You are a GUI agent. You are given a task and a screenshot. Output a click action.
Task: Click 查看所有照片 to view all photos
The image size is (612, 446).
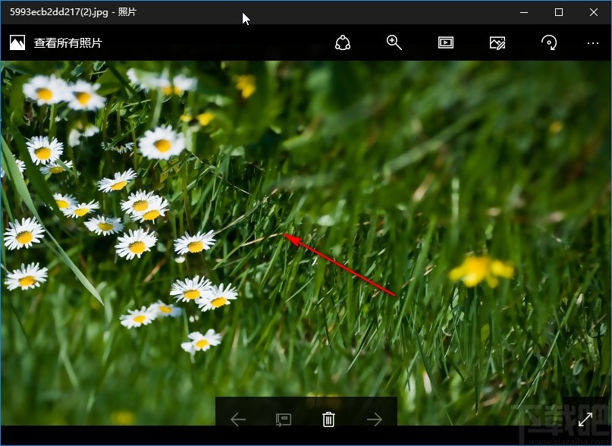[68, 43]
